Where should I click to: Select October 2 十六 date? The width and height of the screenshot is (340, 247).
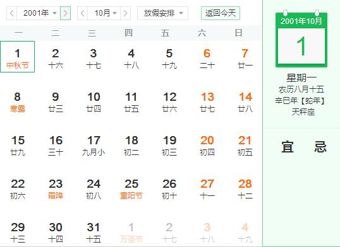click(x=56, y=59)
